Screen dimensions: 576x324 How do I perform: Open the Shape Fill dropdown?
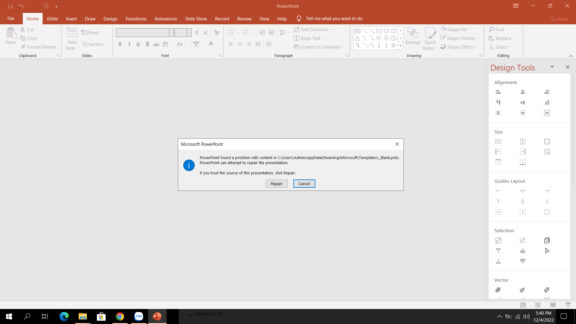469,29
